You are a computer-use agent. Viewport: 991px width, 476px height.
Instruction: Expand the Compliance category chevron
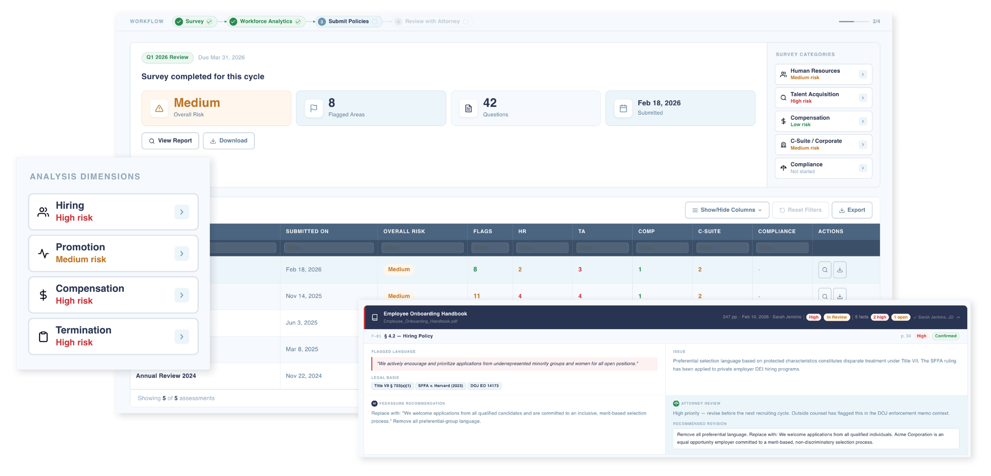863,168
